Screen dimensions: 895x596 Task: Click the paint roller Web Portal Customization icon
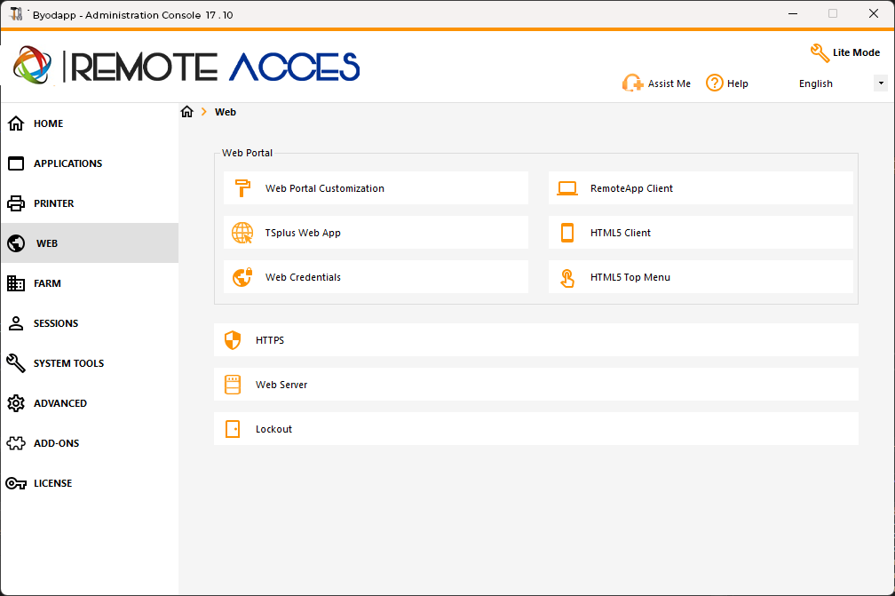242,187
